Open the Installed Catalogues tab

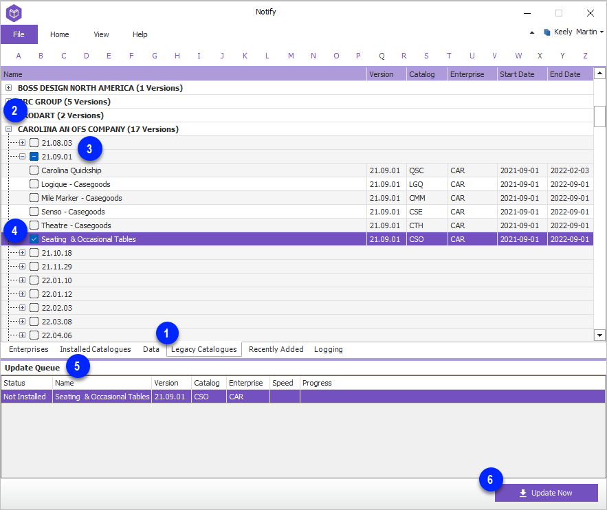[x=96, y=349]
